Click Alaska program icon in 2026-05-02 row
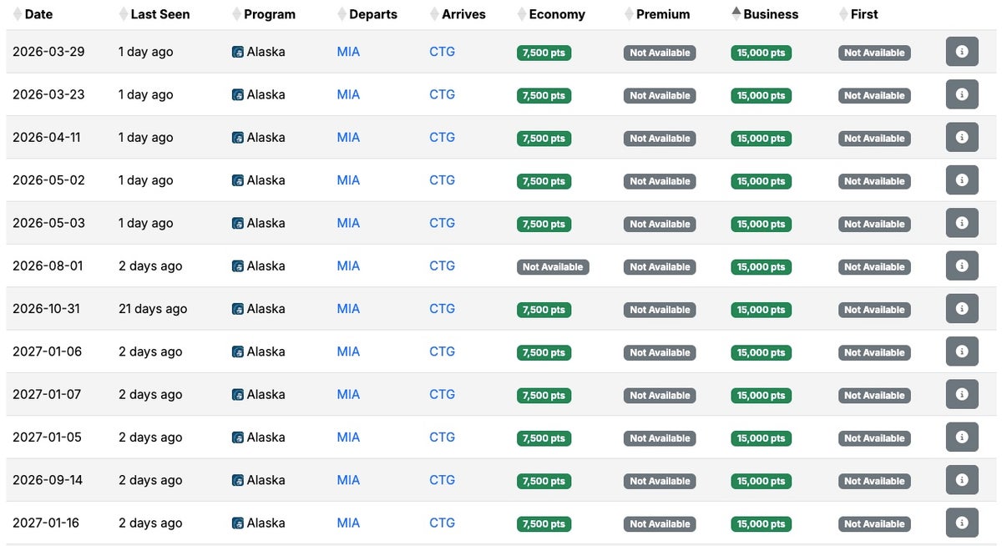 [x=238, y=180]
